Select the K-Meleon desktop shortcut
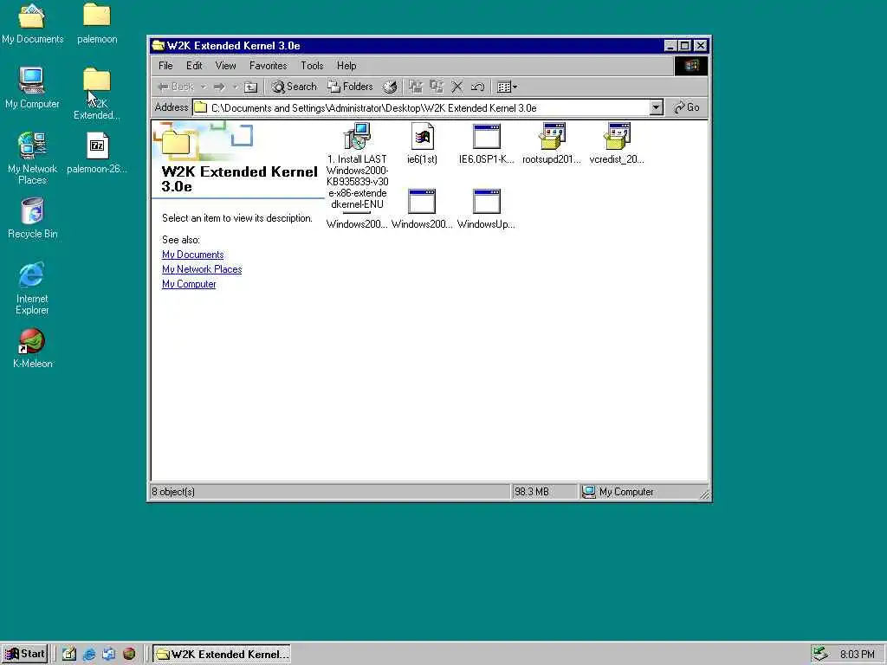Screen dimensions: 887x665 pos(32,348)
